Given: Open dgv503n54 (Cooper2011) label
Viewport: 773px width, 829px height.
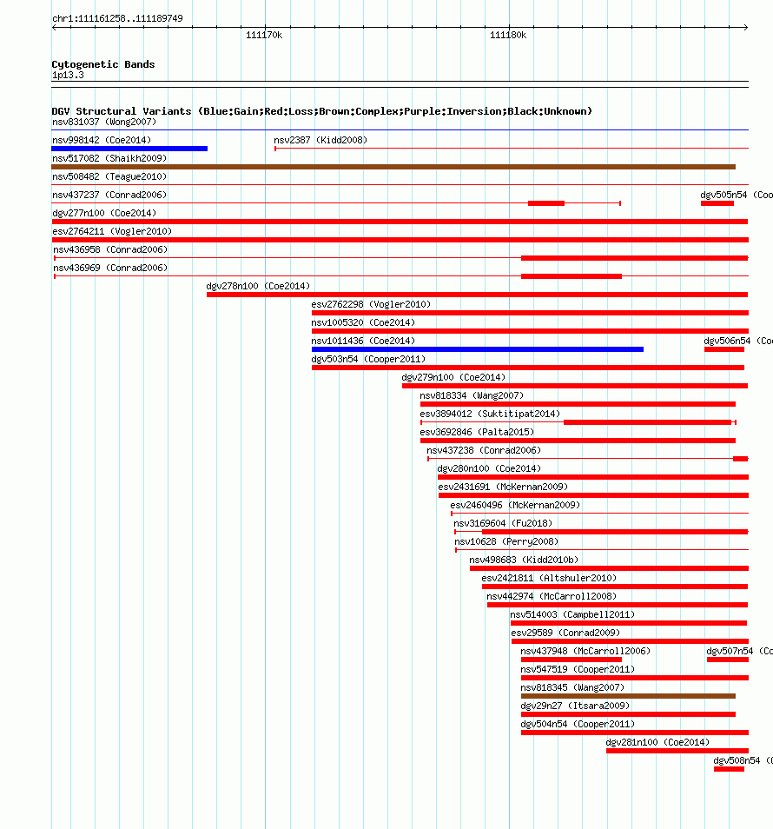Looking at the screenshot, I should (368, 359).
